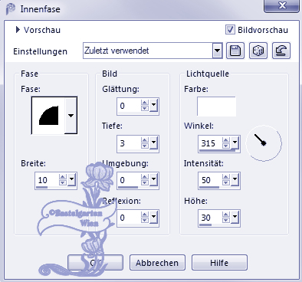The height and width of the screenshot is (282, 302).
Task: Click into the Reflexion value field
Action: pyautogui.click(x=129, y=218)
